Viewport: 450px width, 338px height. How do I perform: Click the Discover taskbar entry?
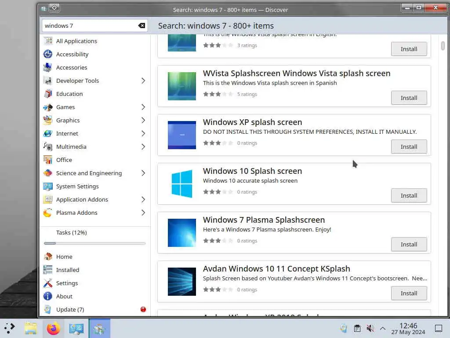click(99, 328)
